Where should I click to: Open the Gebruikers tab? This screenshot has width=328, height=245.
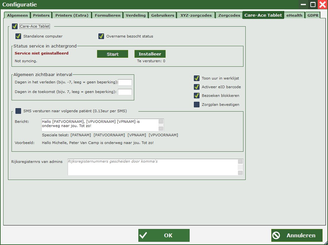pos(163,15)
